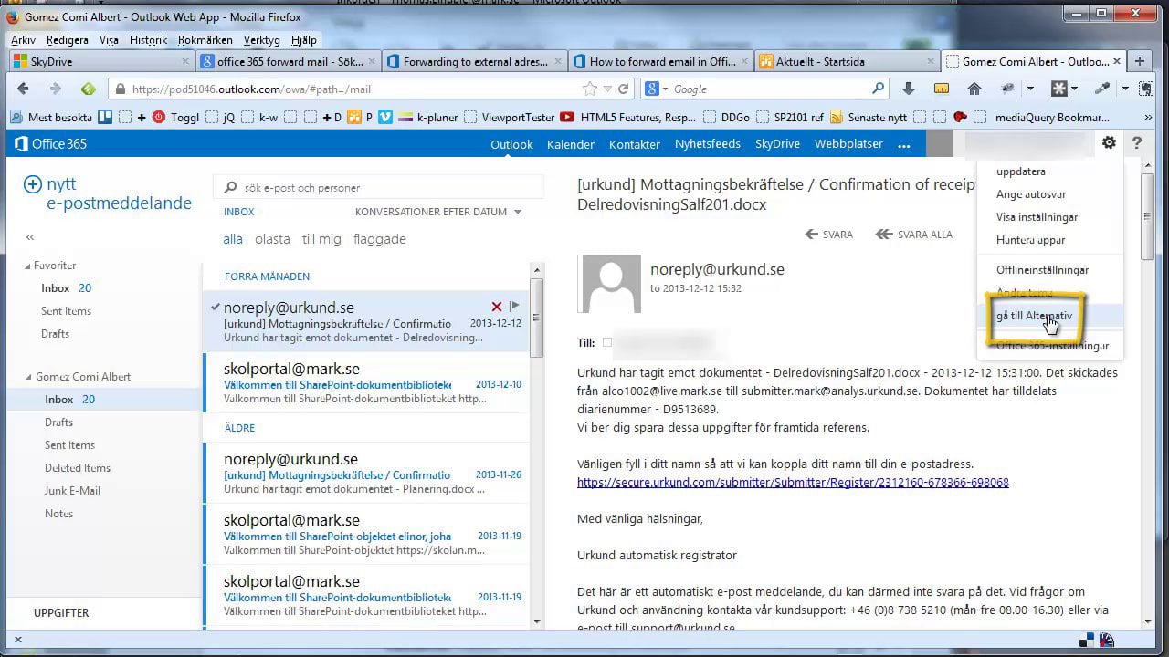This screenshot has width=1169, height=657.
Task: Open the Kalender link in Office 365 bar
Action: (571, 144)
